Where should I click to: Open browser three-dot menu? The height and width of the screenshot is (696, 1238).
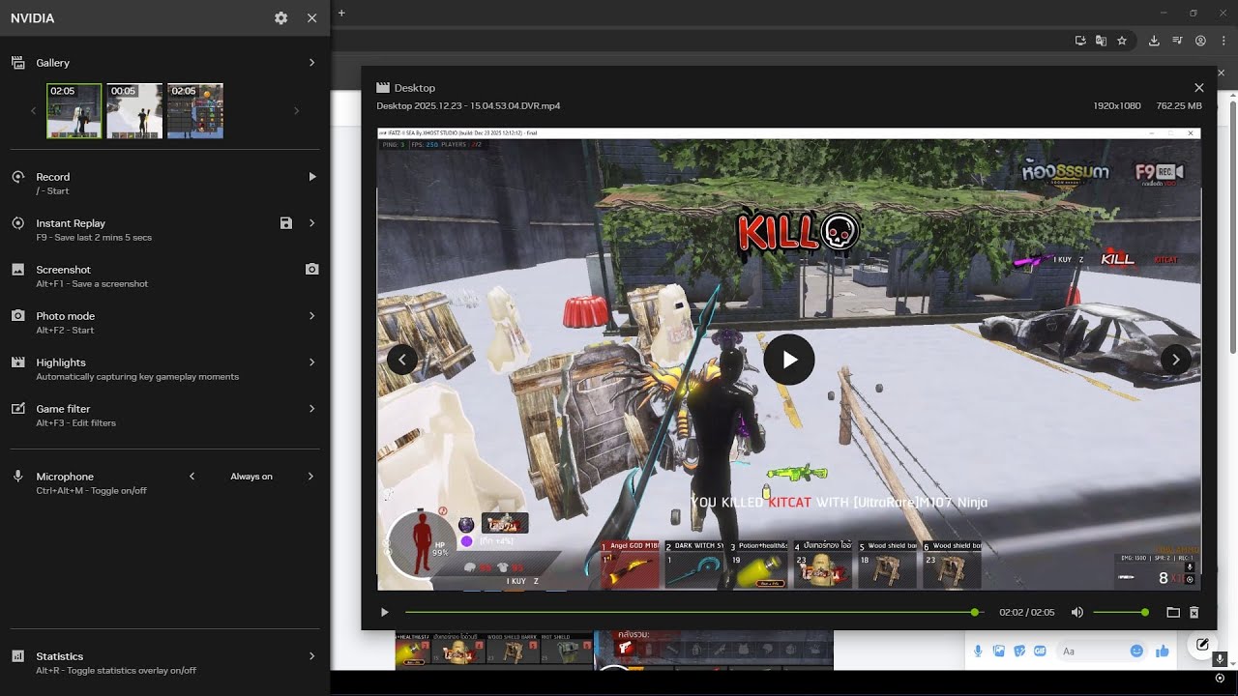pos(1223,41)
